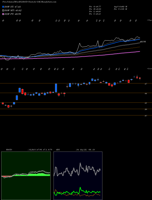Click the 'Pre H: 48.85' high value
This screenshot has width=152, height=200.
point(95,9)
